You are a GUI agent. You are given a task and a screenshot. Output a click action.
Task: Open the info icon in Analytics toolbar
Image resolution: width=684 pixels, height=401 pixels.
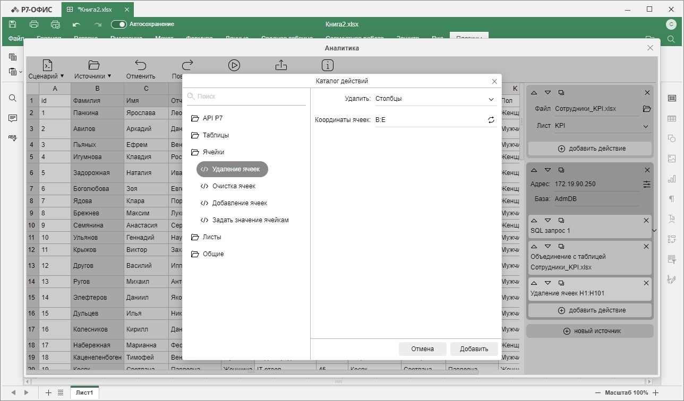click(328, 65)
